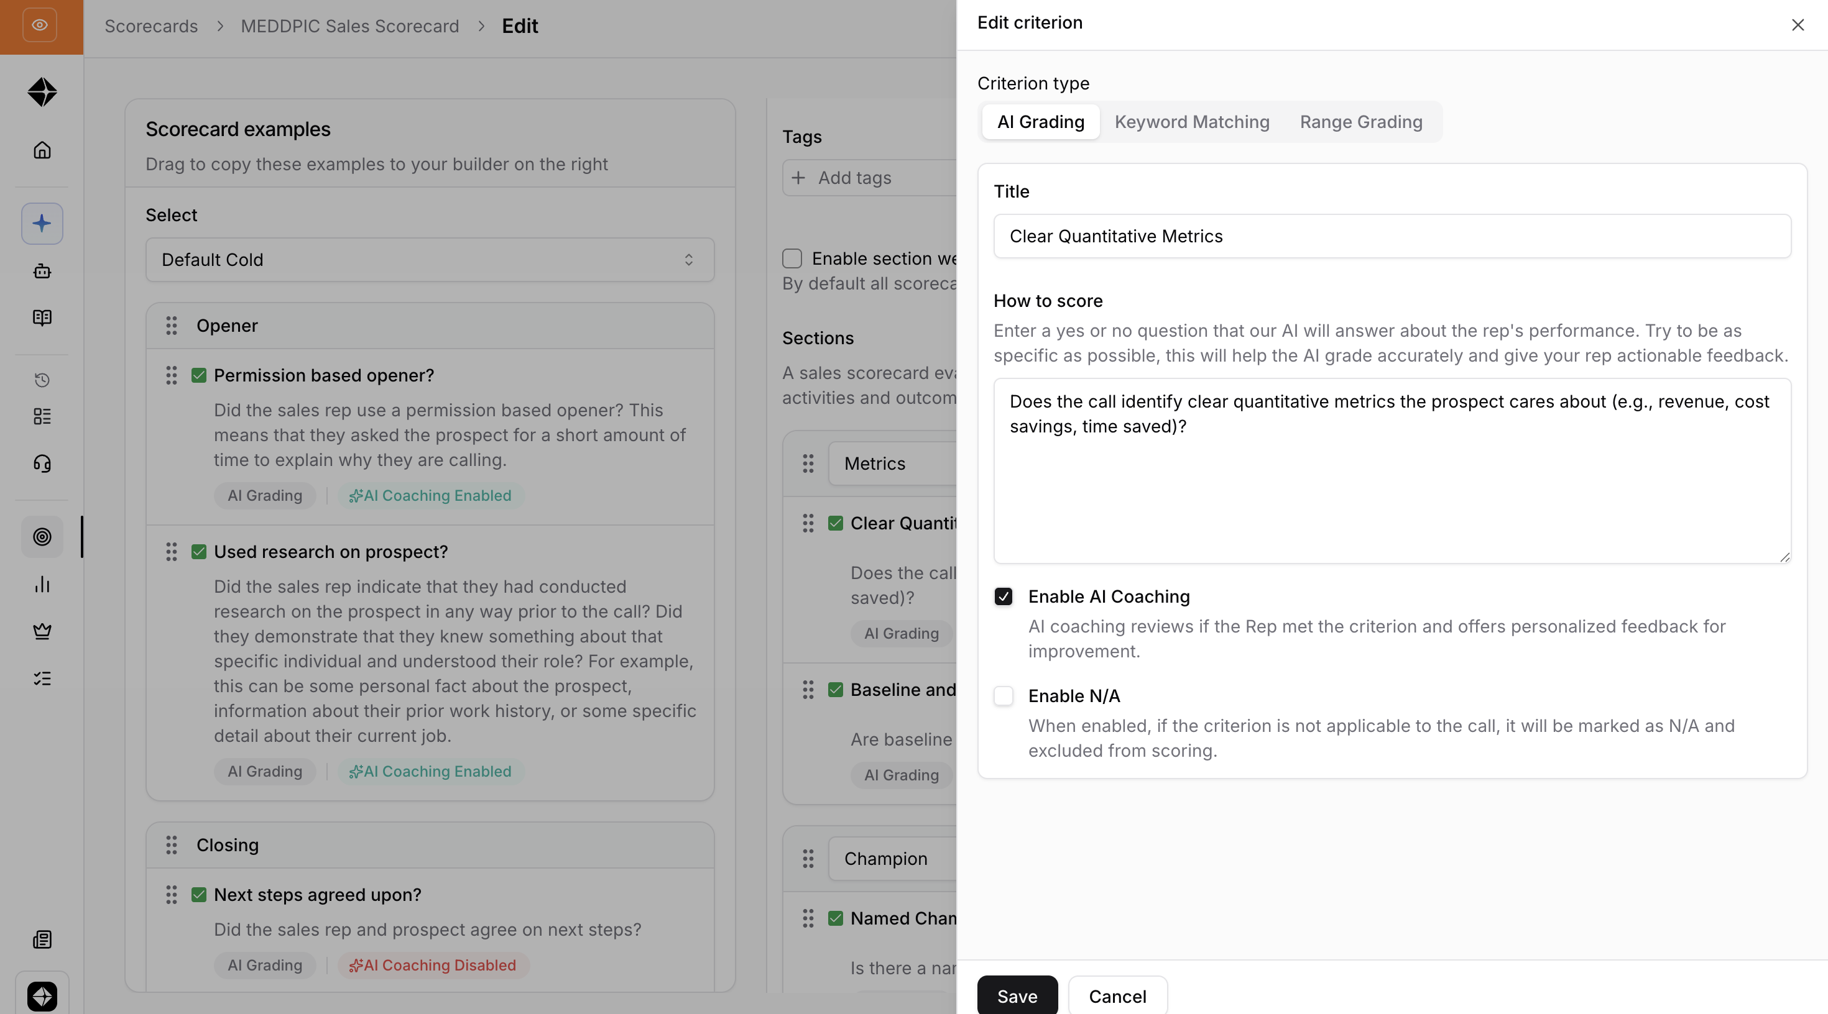The image size is (1828, 1014).
Task: Check the Enable N/A checkbox
Action: point(1004,696)
